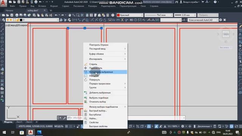Click the red color swatch in color box
The image size is (242, 136).
[118, 15]
